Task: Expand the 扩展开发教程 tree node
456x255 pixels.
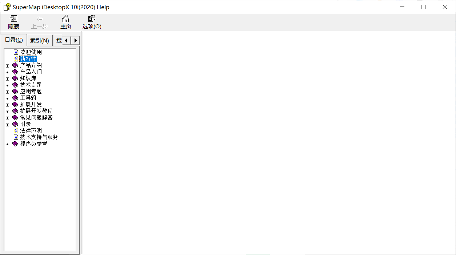Action: pyautogui.click(x=7, y=112)
